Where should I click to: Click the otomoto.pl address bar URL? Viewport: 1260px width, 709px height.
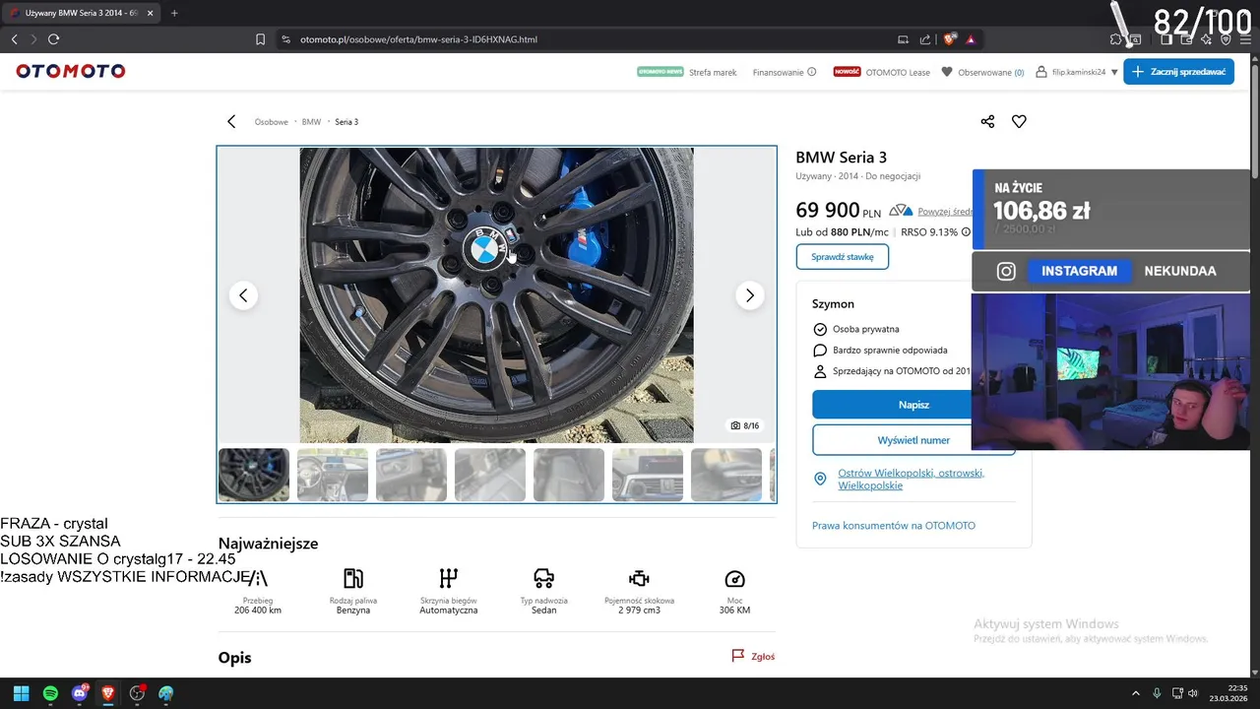[x=418, y=39]
